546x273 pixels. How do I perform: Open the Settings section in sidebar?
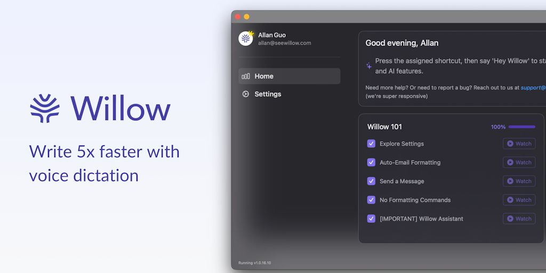290,94
